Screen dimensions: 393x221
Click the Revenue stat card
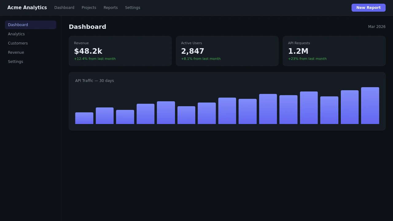tap(120, 51)
